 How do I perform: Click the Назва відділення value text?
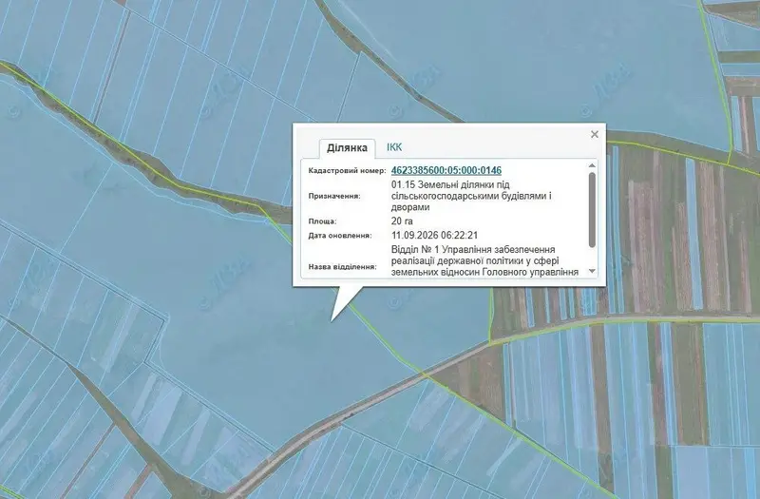point(484,260)
